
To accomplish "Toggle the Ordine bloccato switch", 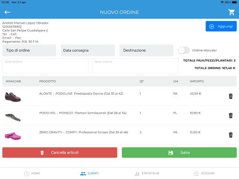I will [x=184, y=50].
